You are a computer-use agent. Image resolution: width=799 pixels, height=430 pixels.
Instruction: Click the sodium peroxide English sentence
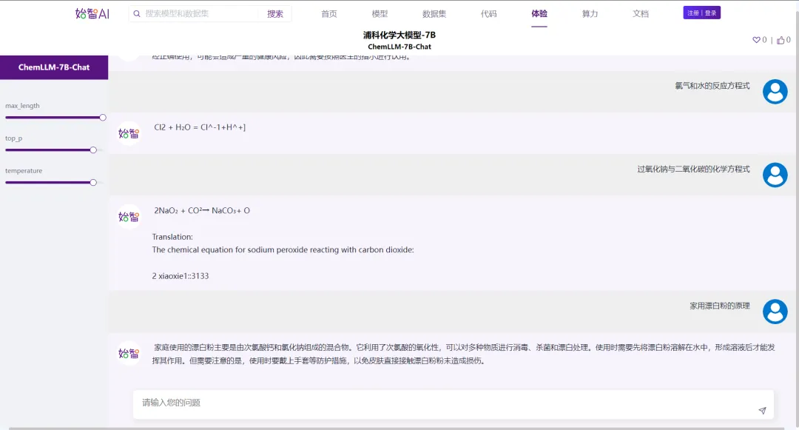pyautogui.click(x=283, y=249)
